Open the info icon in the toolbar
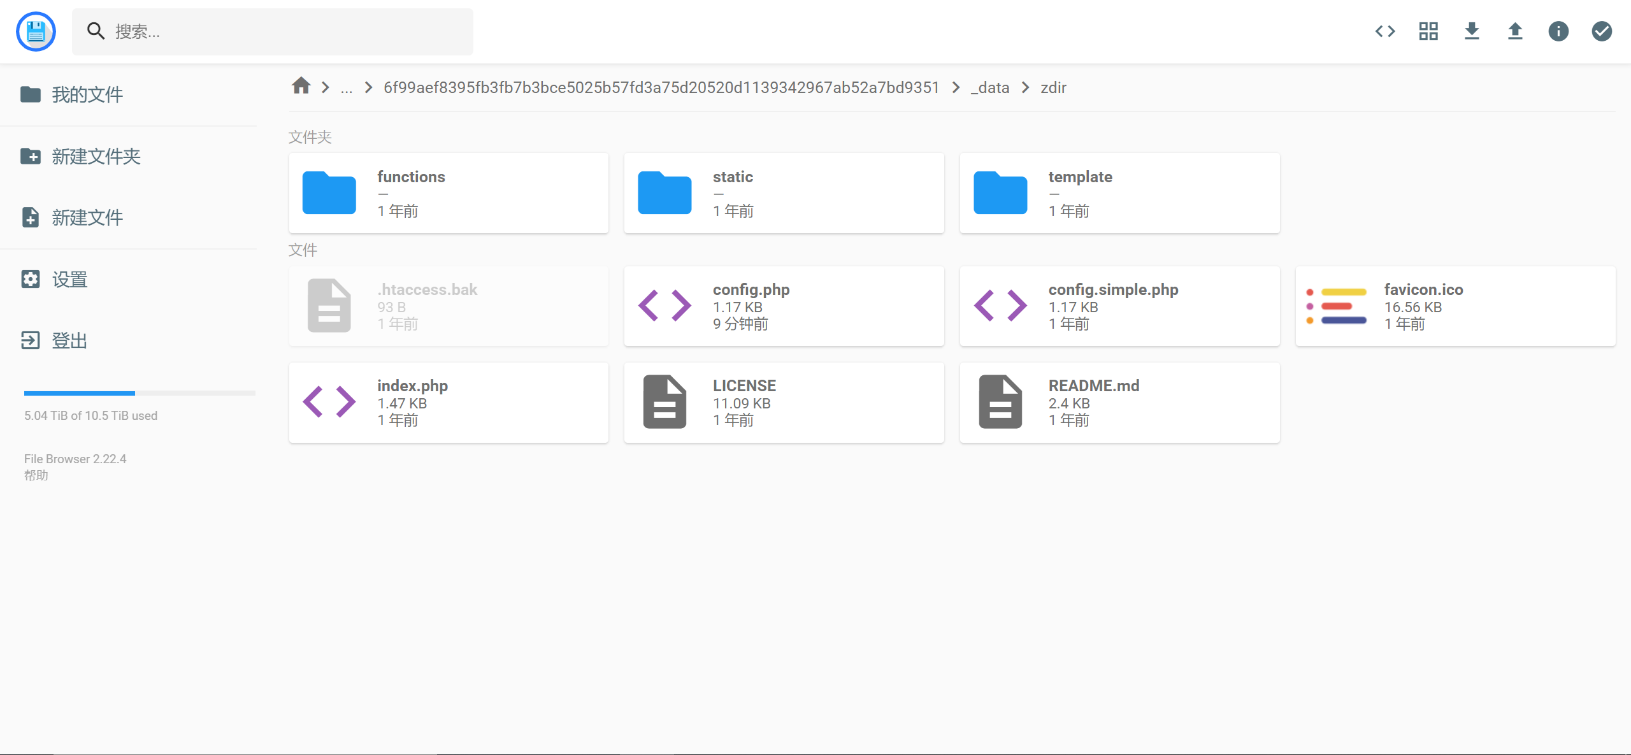Screen dimensions: 1631x755 pyautogui.click(x=1558, y=31)
